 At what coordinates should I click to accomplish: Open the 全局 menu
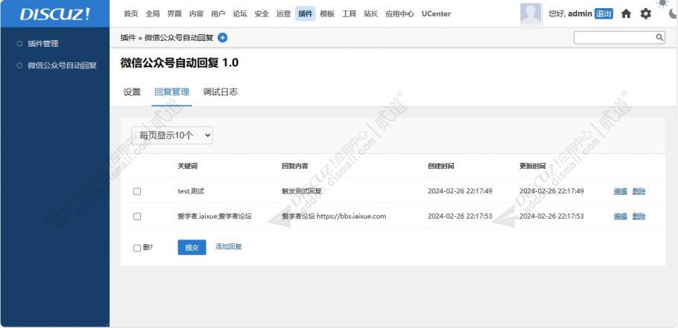coord(153,14)
